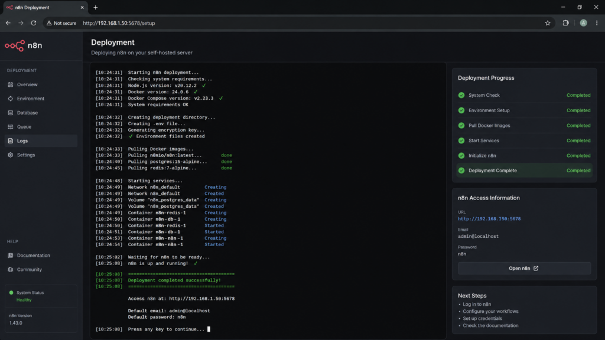
Task: Click the Environment icon in sidebar
Action: click(11, 99)
